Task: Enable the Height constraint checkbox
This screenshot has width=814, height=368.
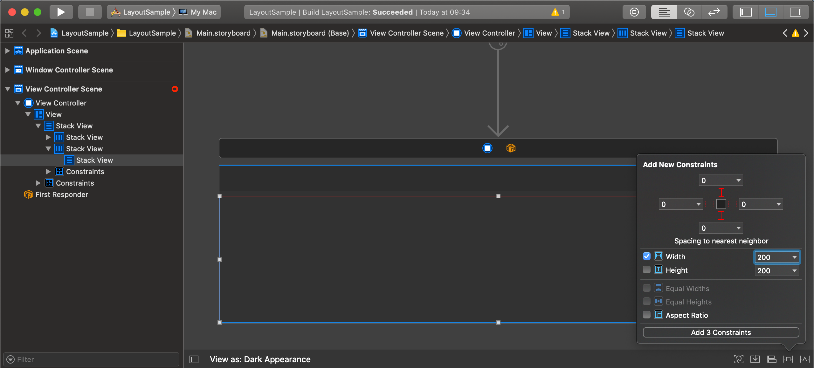Action: point(647,269)
